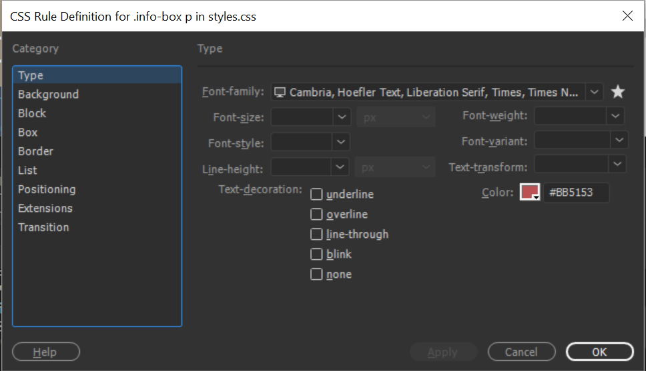Check the none text-decoration option
The width and height of the screenshot is (646, 371).
click(x=316, y=274)
